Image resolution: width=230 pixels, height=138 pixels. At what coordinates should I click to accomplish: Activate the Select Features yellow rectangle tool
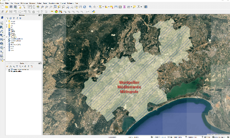[x=100, y=7]
